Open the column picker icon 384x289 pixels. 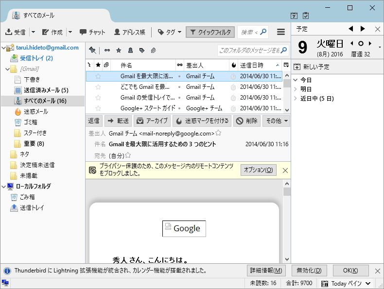(286, 65)
